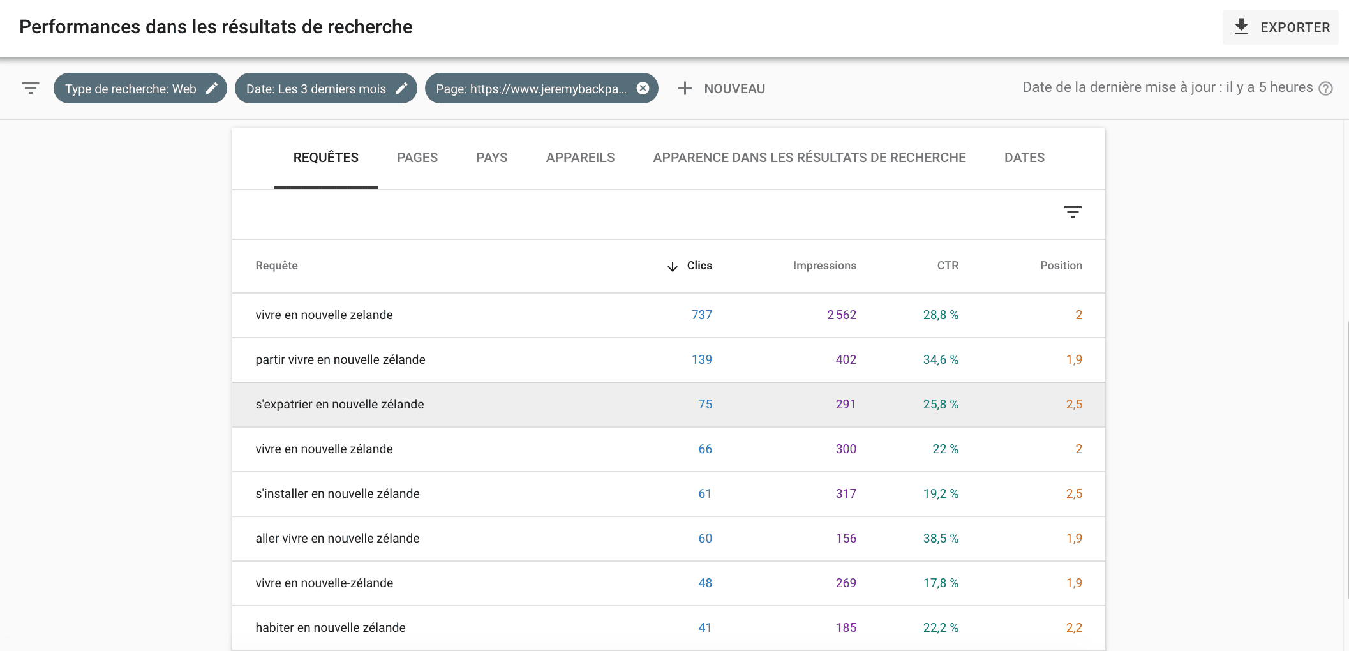This screenshot has width=1349, height=651.
Task: Click the 34,6 % CTR value
Action: point(941,359)
